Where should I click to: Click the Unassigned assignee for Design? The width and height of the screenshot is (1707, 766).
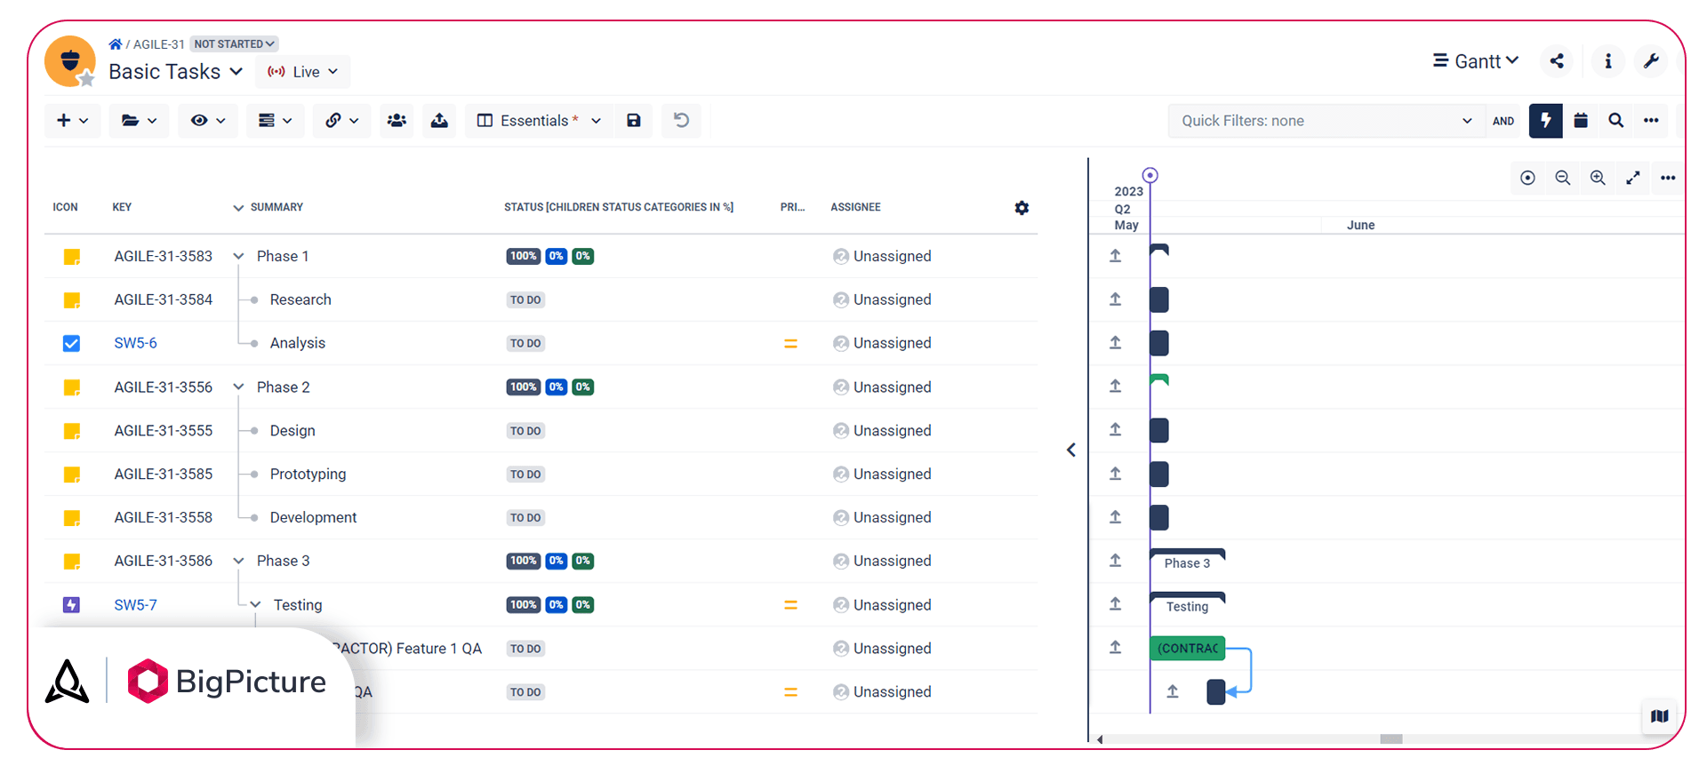pos(882,430)
